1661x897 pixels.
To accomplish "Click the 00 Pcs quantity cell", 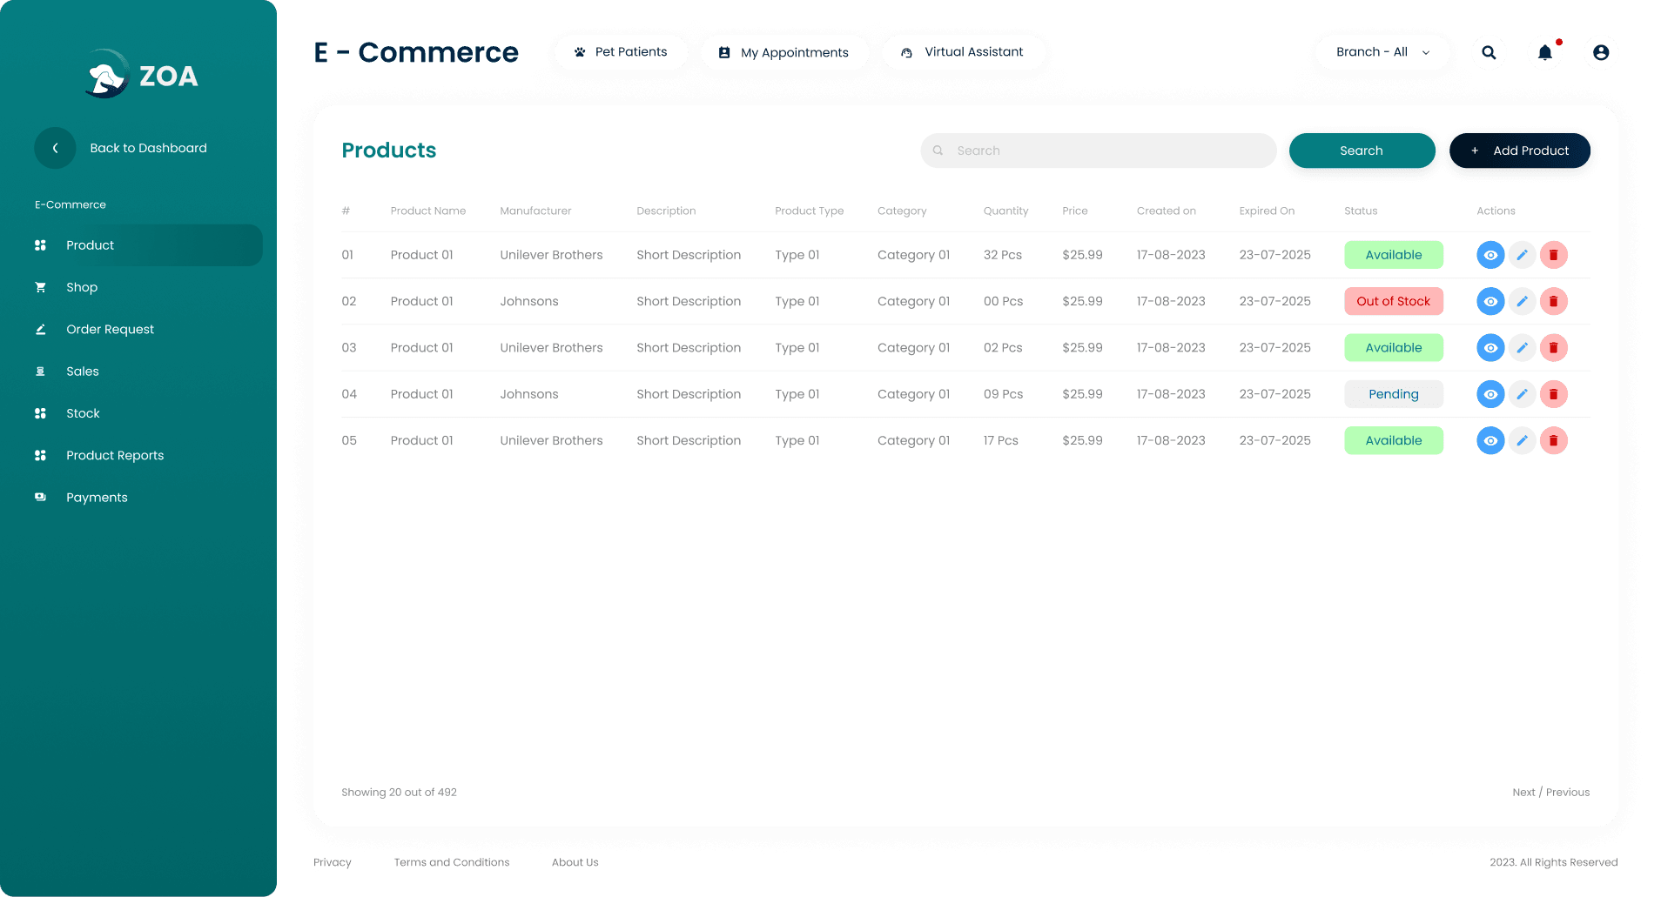I will [x=1003, y=301].
